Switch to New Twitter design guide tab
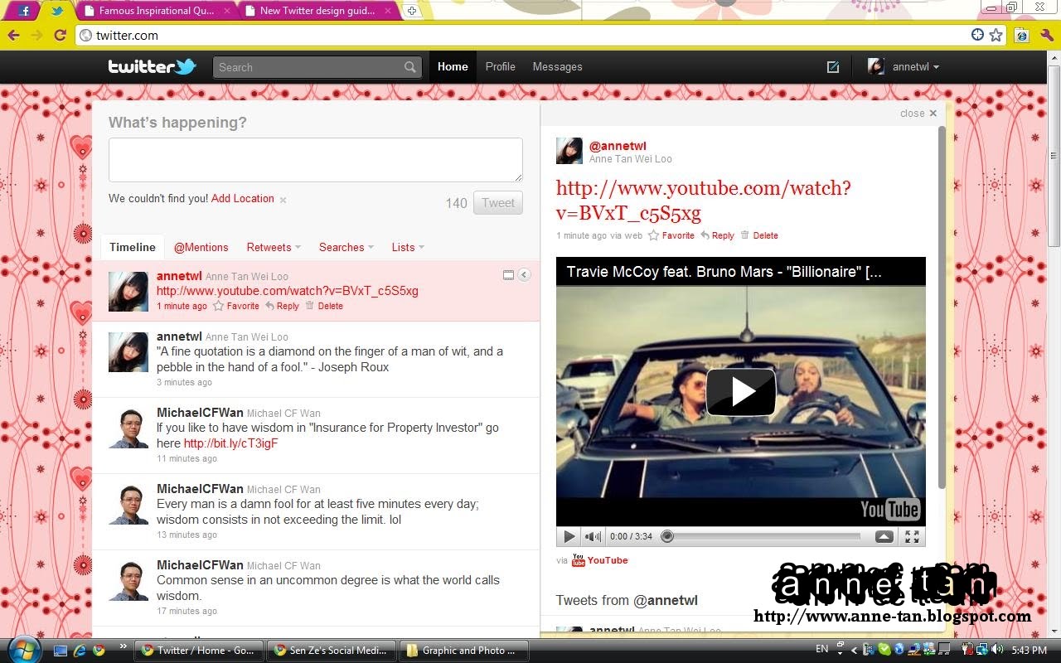The width and height of the screenshot is (1061, 663). click(x=317, y=11)
